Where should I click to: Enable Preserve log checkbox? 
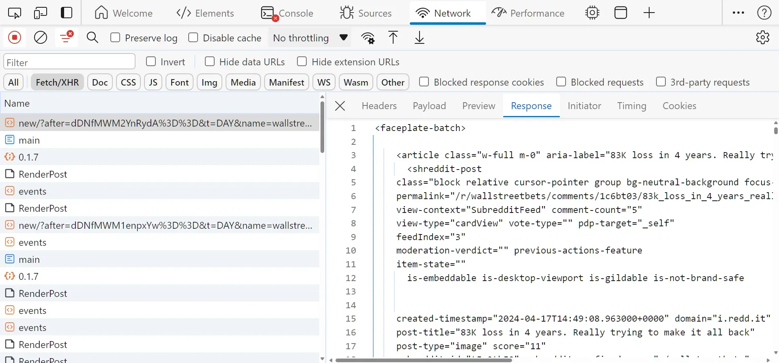pyautogui.click(x=115, y=38)
